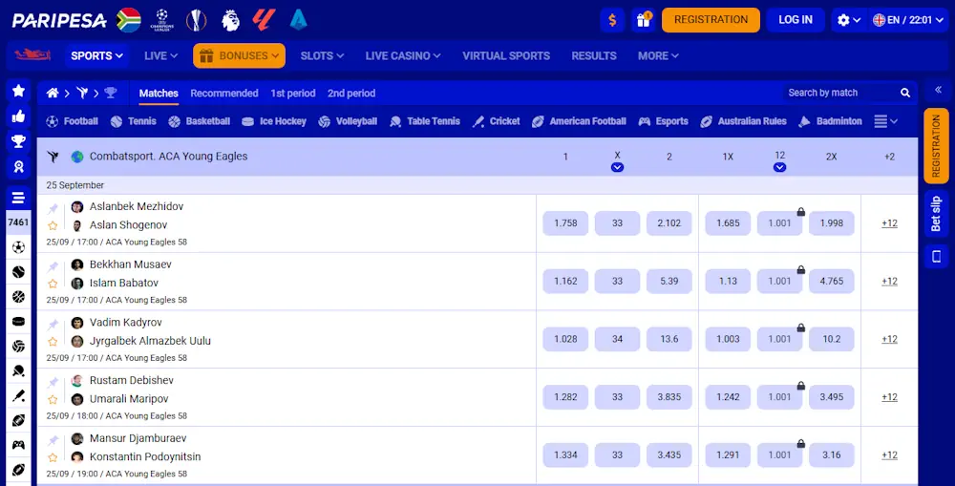Click the thumbs-up recommended sidebar icon

pyautogui.click(x=18, y=116)
